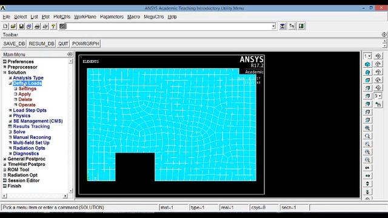Image resolution: width=388 pixels, height=218 pixels.
Task: Click Main Menu horizontal scroll right arrow
Action: tap(65, 196)
